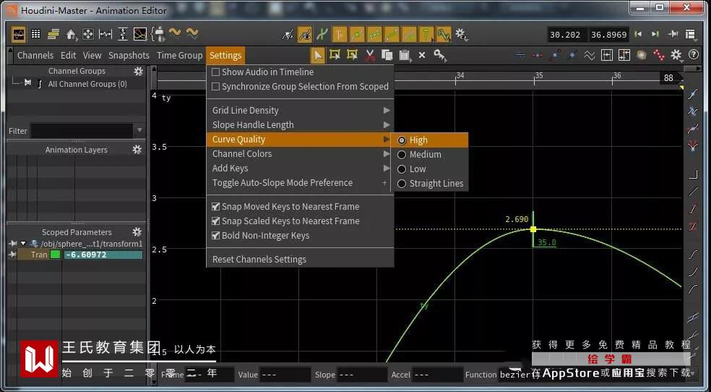Select the Tran parameter row

39,255
